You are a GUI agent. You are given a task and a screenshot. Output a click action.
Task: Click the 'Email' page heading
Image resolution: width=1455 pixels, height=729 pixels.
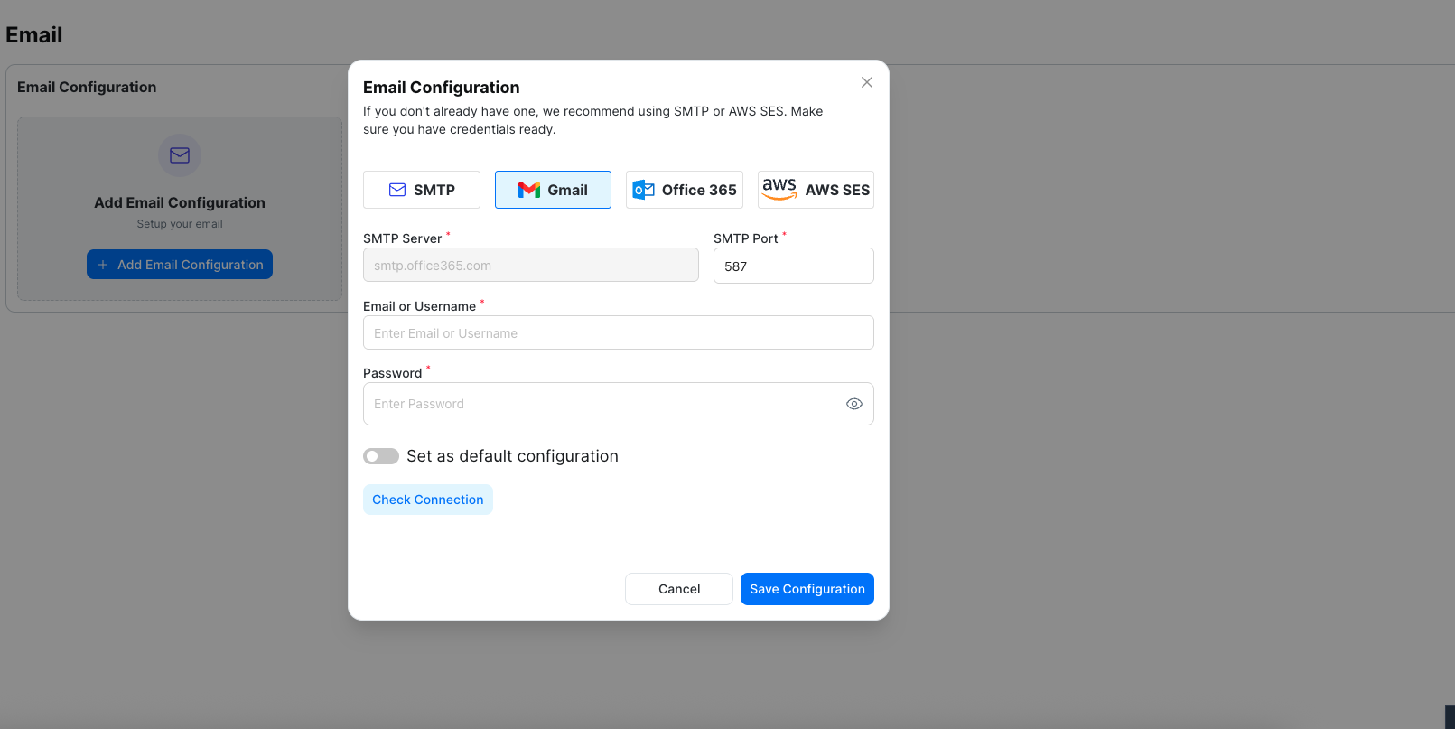coord(34,35)
